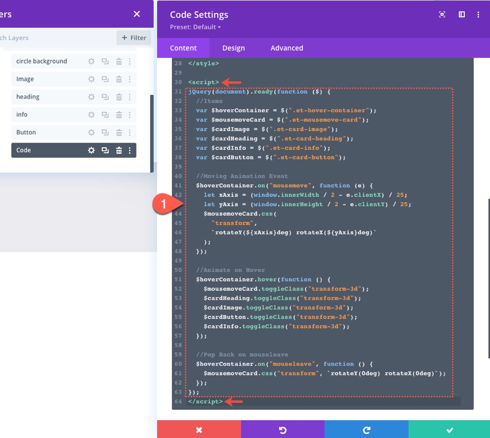Image resolution: width=490 pixels, height=438 pixels.
Task: Duplicate the Code layer
Action: click(105, 150)
